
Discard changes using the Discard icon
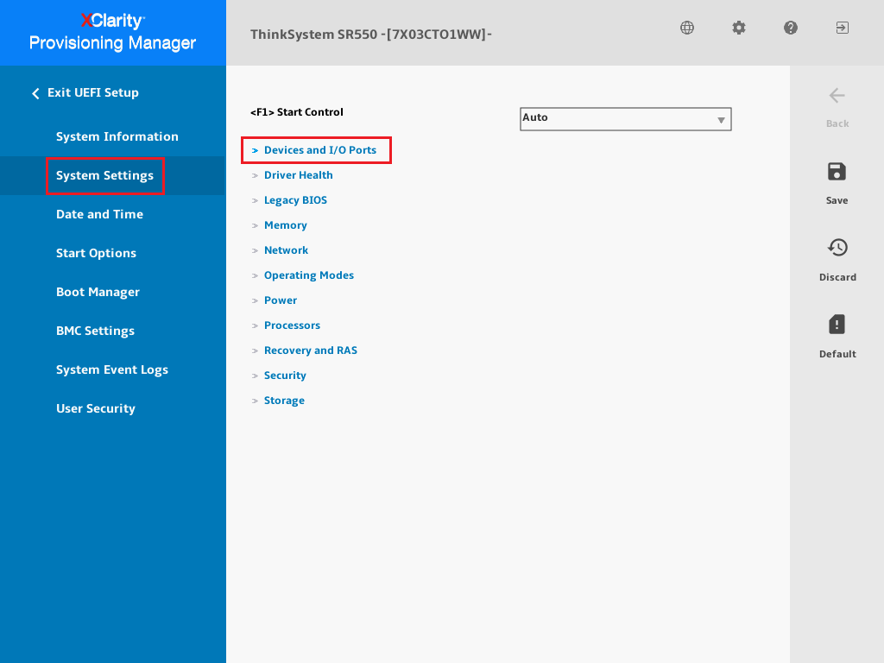point(837,249)
